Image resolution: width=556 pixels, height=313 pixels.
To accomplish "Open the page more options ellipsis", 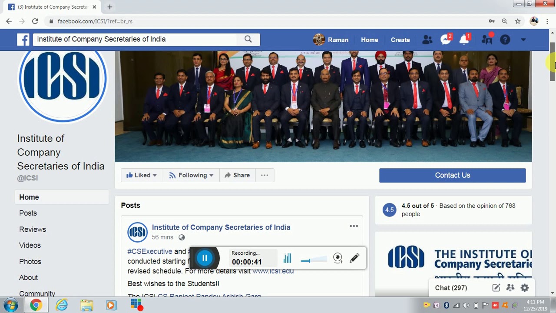I will point(265,175).
